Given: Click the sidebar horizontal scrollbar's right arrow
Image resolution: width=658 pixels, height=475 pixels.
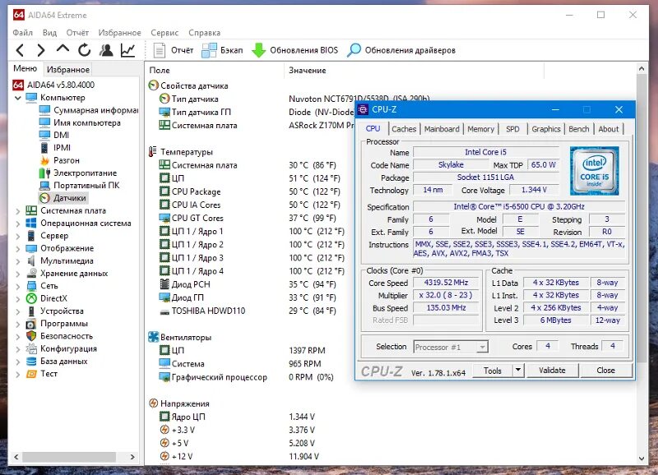Looking at the screenshot, I should coord(132,457).
